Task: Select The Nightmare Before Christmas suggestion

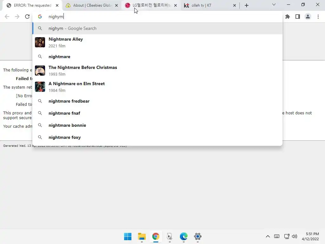Action: tap(157, 71)
